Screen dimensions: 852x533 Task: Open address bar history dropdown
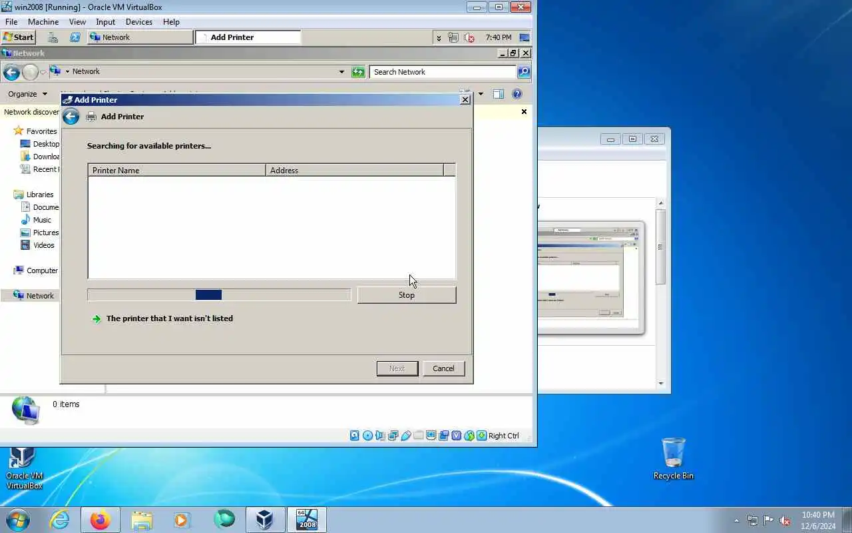pyautogui.click(x=341, y=72)
